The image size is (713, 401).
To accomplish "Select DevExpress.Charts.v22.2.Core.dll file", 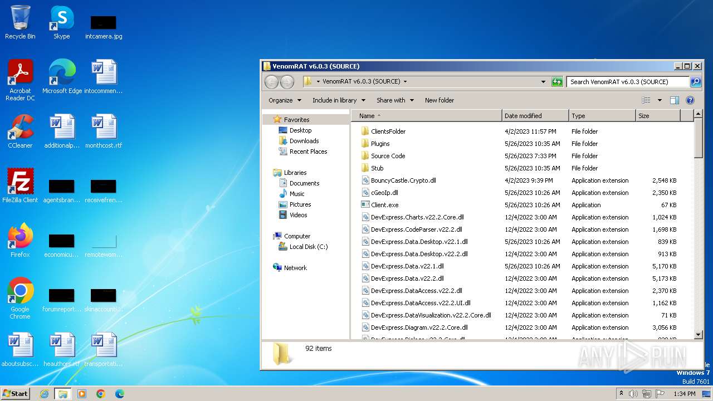I will (x=413, y=217).
